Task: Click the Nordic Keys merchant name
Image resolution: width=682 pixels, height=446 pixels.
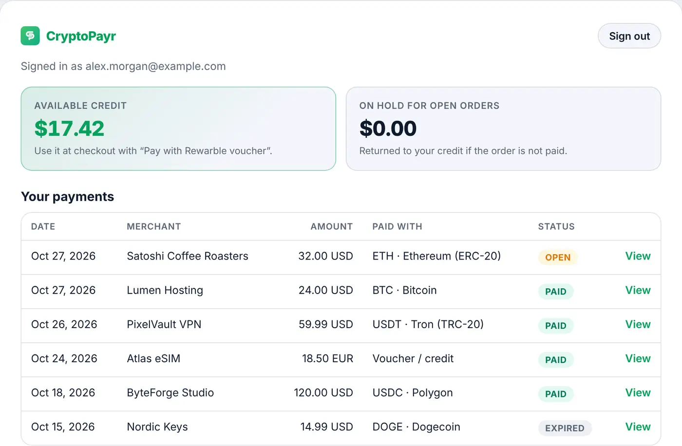Action: [x=157, y=427]
